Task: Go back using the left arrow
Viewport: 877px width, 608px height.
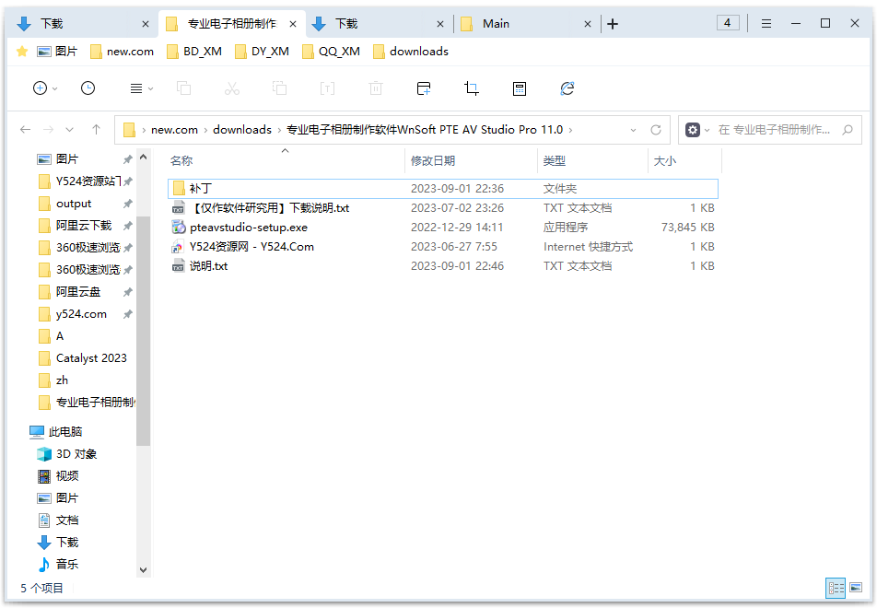Action: [x=25, y=130]
